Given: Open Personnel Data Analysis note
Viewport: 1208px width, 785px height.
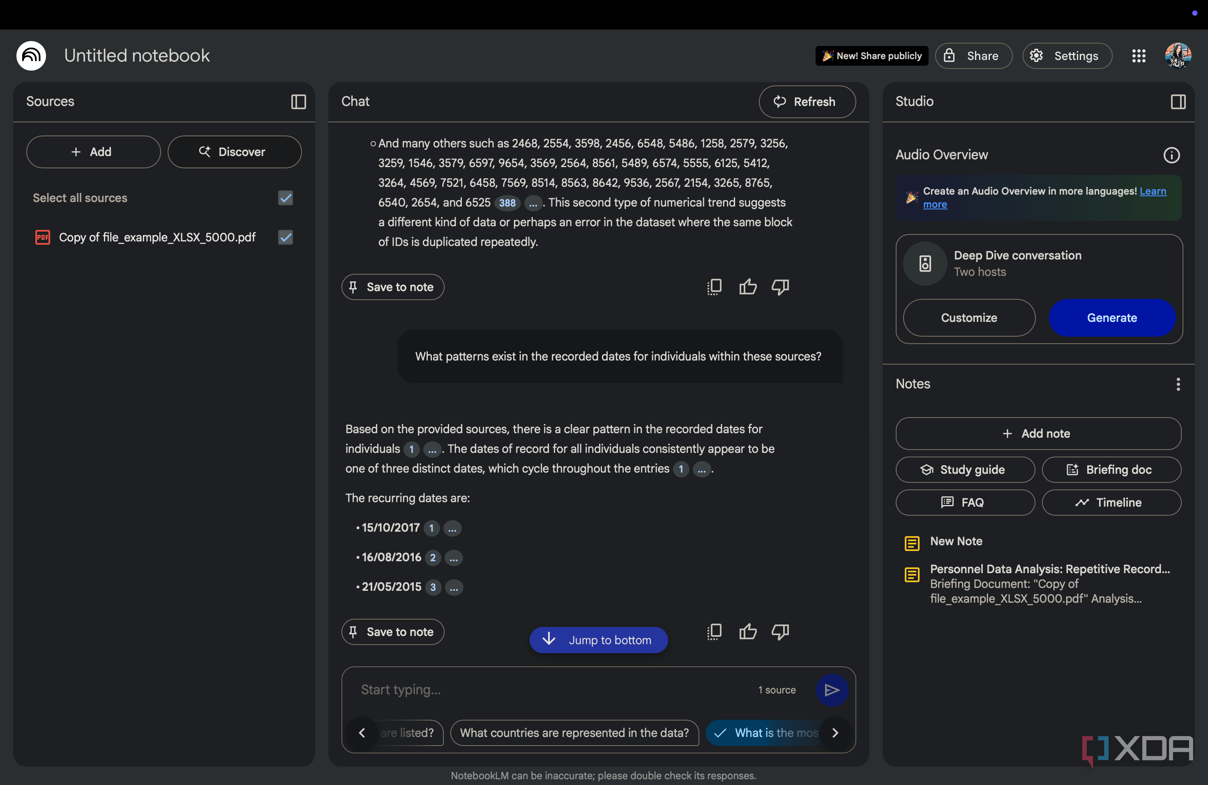Looking at the screenshot, I should click(x=1038, y=584).
